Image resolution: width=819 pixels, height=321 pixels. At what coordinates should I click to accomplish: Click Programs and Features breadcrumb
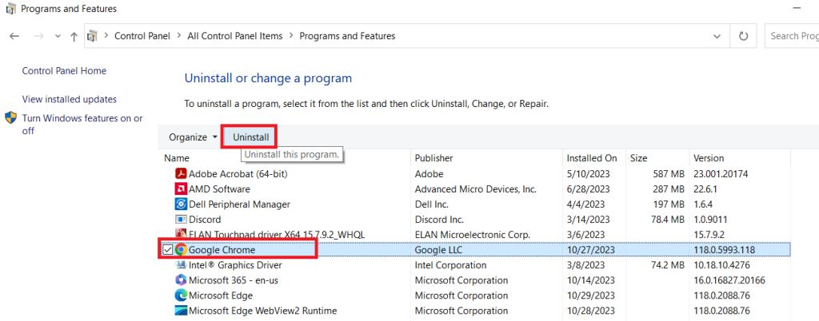347,36
